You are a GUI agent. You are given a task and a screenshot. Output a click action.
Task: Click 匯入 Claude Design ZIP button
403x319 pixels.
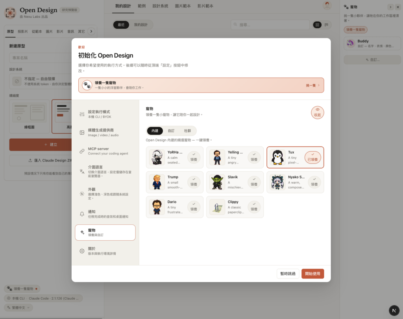(41, 160)
